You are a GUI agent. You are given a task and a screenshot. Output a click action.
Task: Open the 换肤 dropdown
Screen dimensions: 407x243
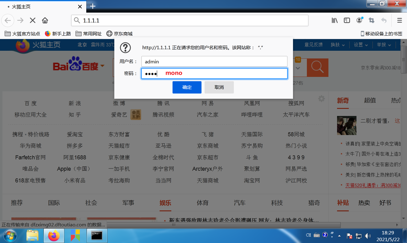click(337, 45)
